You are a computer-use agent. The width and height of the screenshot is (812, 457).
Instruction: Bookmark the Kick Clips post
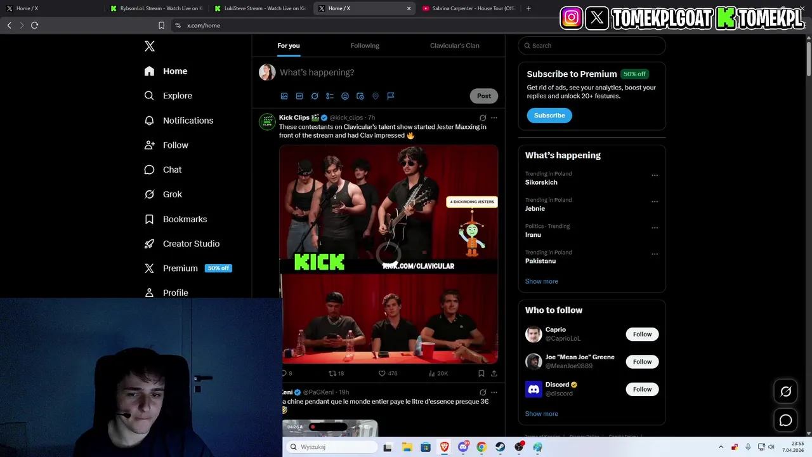(x=481, y=373)
